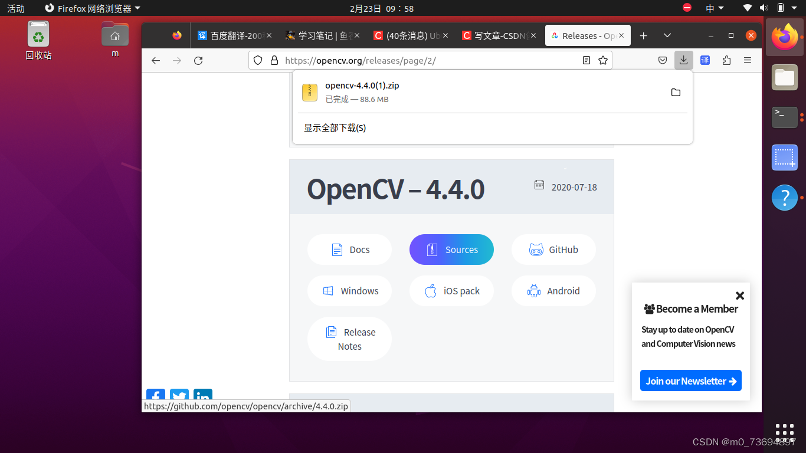Click 显示全部下载(S) to show all downloads

pyautogui.click(x=335, y=128)
